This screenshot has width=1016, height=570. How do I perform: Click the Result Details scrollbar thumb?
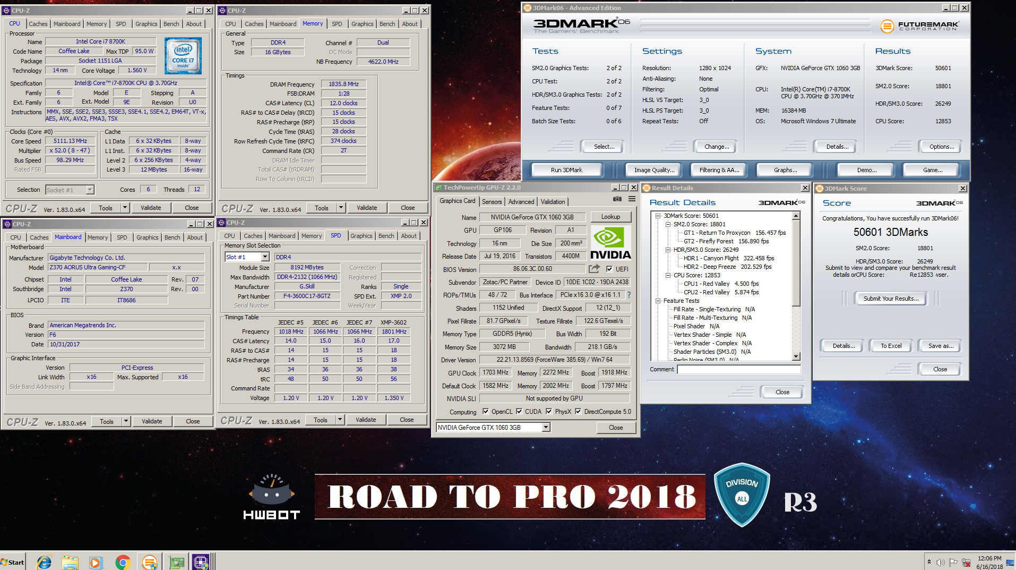click(x=796, y=263)
